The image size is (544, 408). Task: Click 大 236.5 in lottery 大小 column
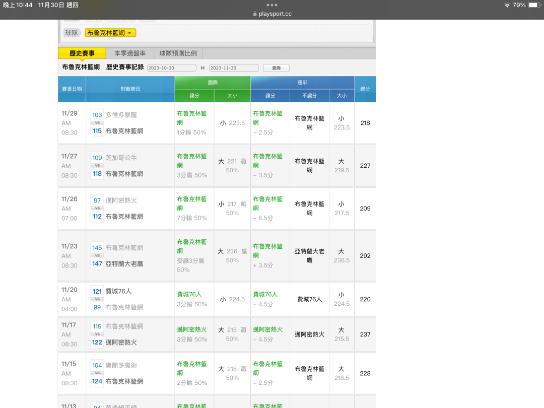coord(342,256)
